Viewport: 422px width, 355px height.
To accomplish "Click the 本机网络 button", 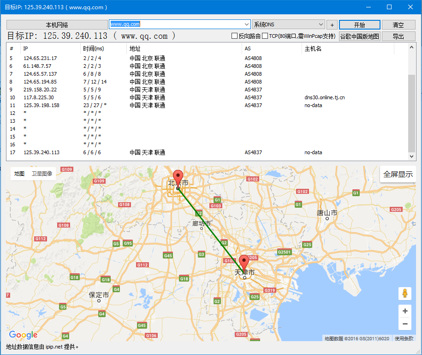I will click(57, 25).
